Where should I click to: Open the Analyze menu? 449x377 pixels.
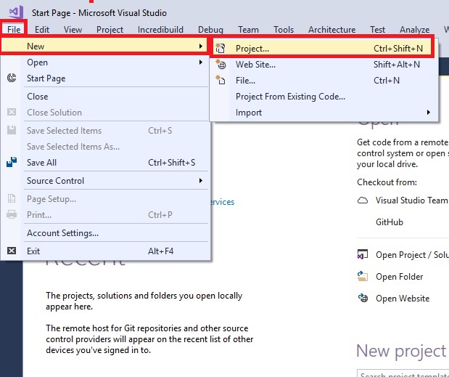pyautogui.click(x=414, y=29)
